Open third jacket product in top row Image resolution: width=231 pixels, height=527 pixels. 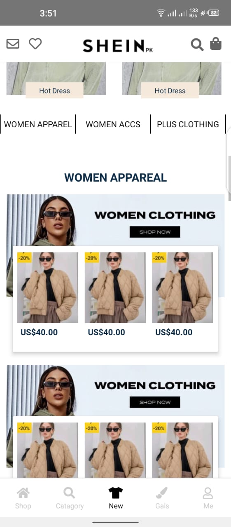pyautogui.click(x=182, y=287)
